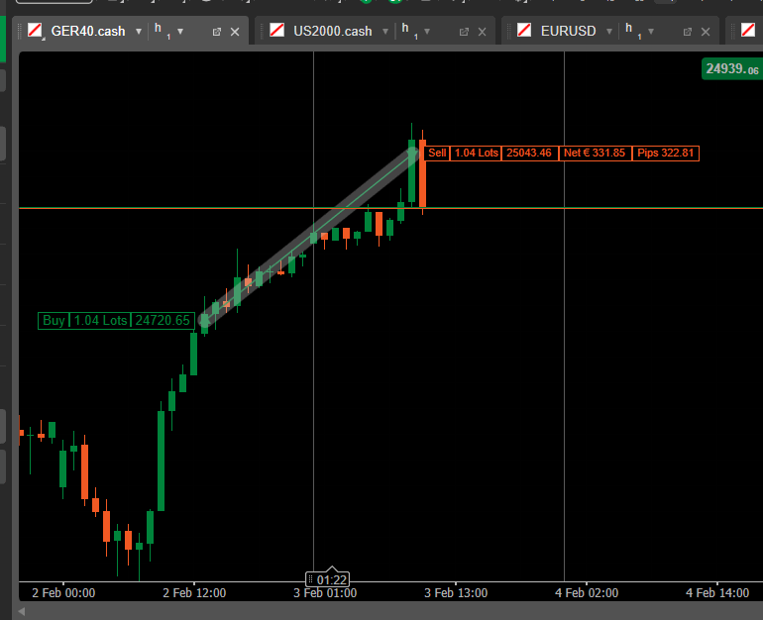Open symbol dropdown on GER40.cash tab
763x620 pixels.
pos(139,32)
